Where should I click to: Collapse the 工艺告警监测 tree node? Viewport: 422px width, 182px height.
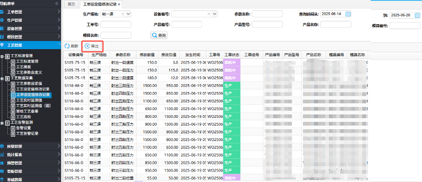[x=2, y=123]
